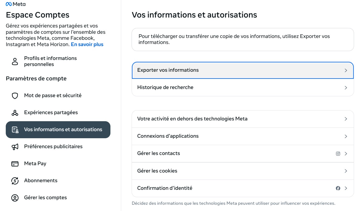
Task: Go to Mot de passe et sécurité
Action: tap(53, 96)
